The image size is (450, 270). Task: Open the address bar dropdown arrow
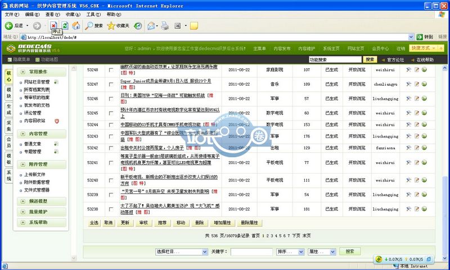[411, 37]
